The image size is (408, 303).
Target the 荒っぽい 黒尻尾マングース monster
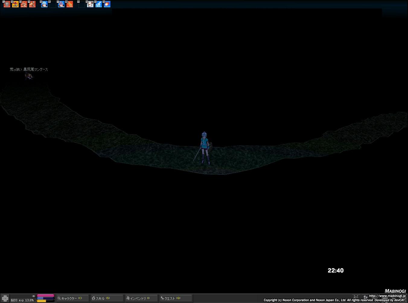(x=29, y=75)
